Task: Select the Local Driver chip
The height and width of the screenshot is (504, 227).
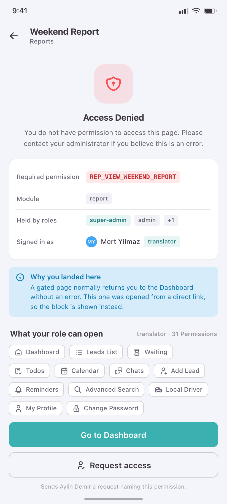Action: (179, 389)
